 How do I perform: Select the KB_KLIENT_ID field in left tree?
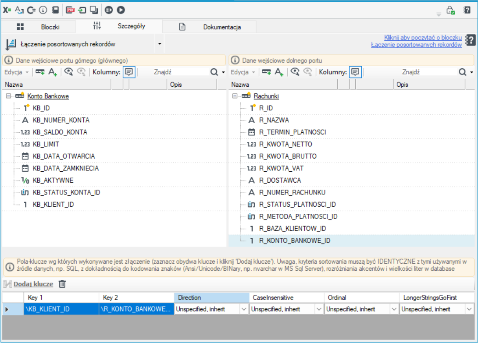point(54,205)
